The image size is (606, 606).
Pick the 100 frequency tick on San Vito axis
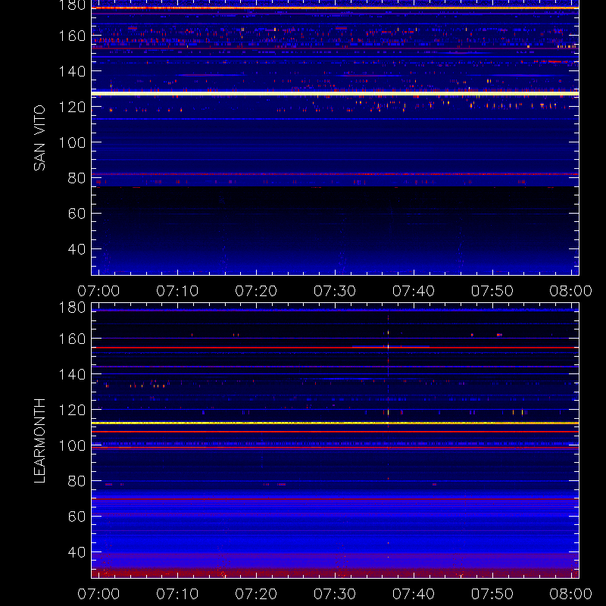72,142
